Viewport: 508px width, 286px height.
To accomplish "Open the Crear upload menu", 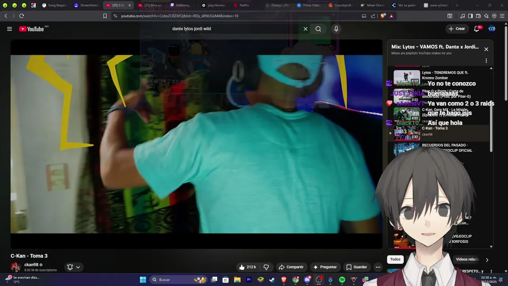I will tap(456, 29).
